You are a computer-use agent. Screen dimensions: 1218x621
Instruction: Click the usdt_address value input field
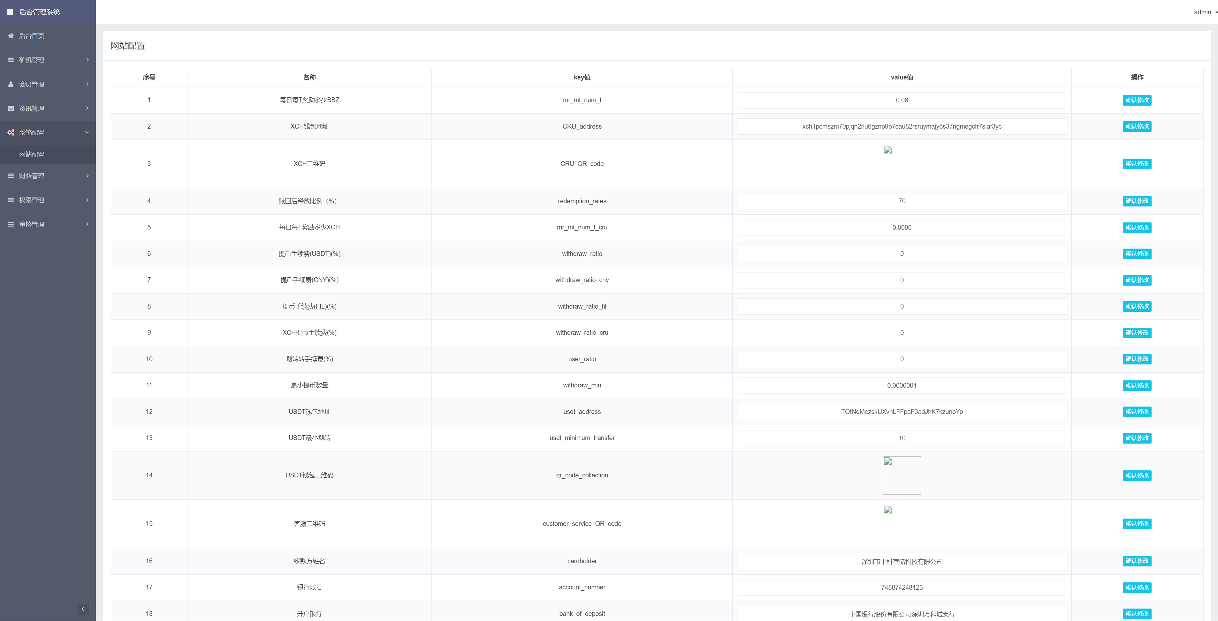pos(902,412)
